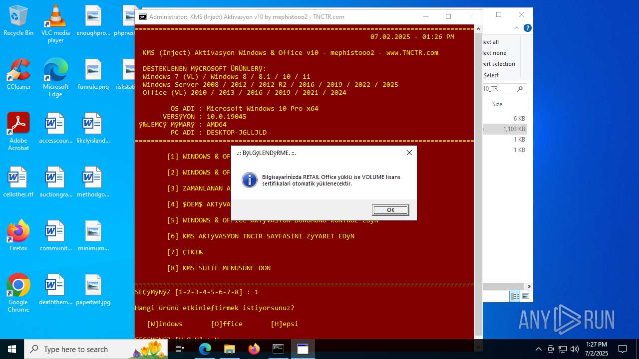Select the deaththem... Word document
Image resolution: width=639 pixels, height=359 pixels.
[x=55, y=290]
